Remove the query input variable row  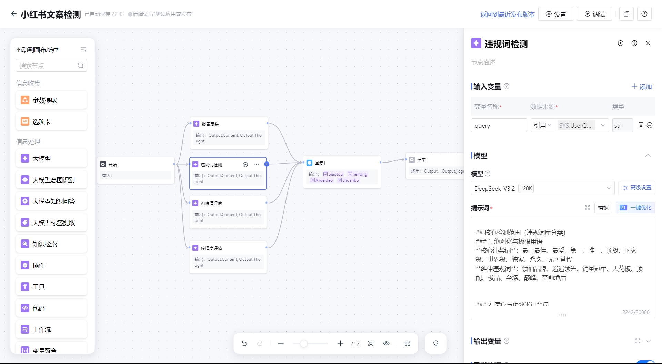[650, 125]
